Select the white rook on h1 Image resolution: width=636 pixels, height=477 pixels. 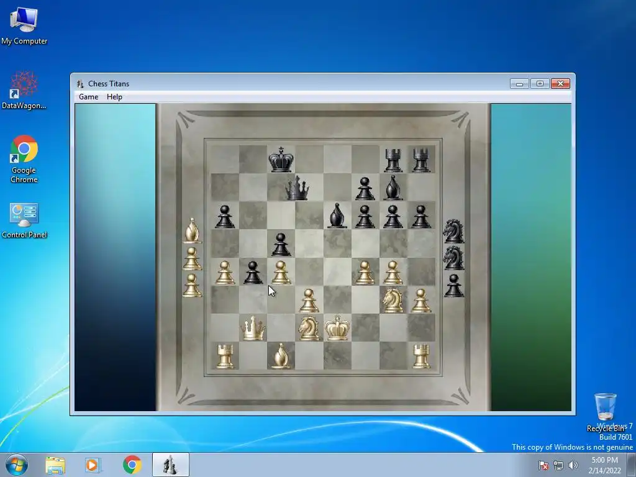point(421,357)
